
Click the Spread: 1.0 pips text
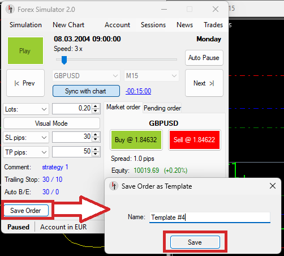click(x=132, y=159)
